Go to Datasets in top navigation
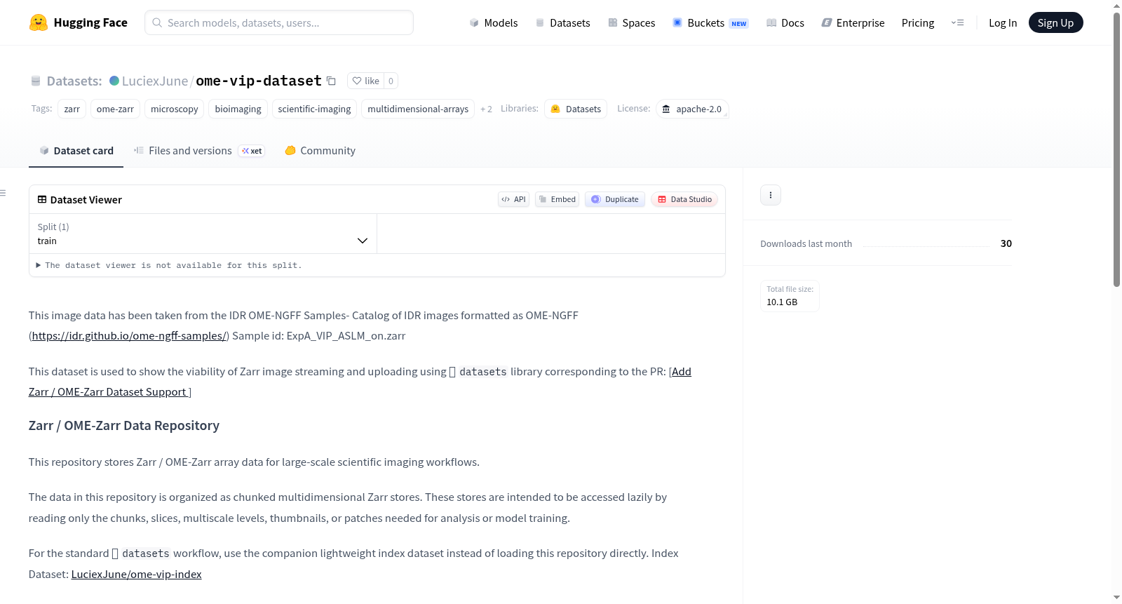 click(x=562, y=22)
